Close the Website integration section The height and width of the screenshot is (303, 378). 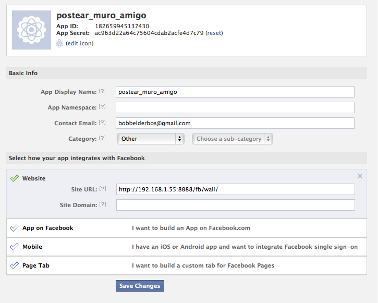coord(360,176)
